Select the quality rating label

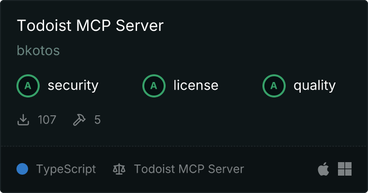click(314, 85)
